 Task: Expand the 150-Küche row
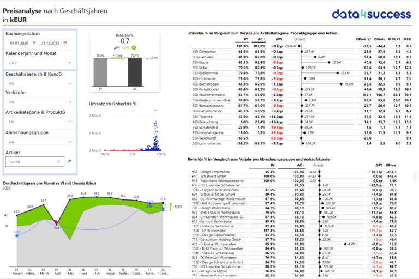click(x=190, y=62)
